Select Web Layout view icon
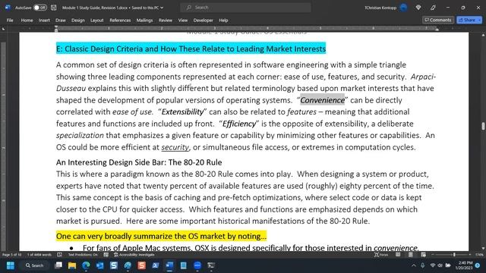This screenshot has height=273, width=486. pos(423,255)
